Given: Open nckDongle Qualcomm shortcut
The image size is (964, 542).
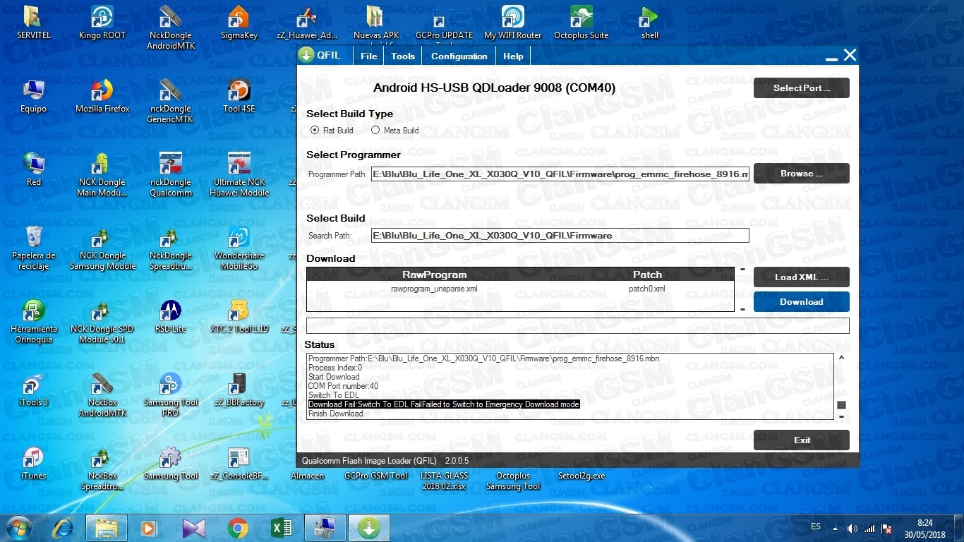Looking at the screenshot, I should point(171,174).
